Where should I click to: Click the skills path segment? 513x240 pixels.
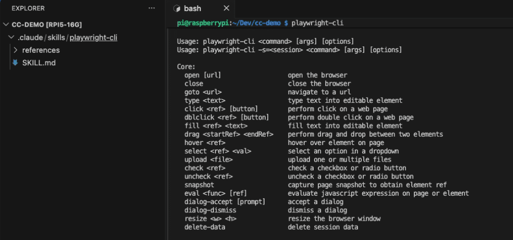click(x=56, y=38)
